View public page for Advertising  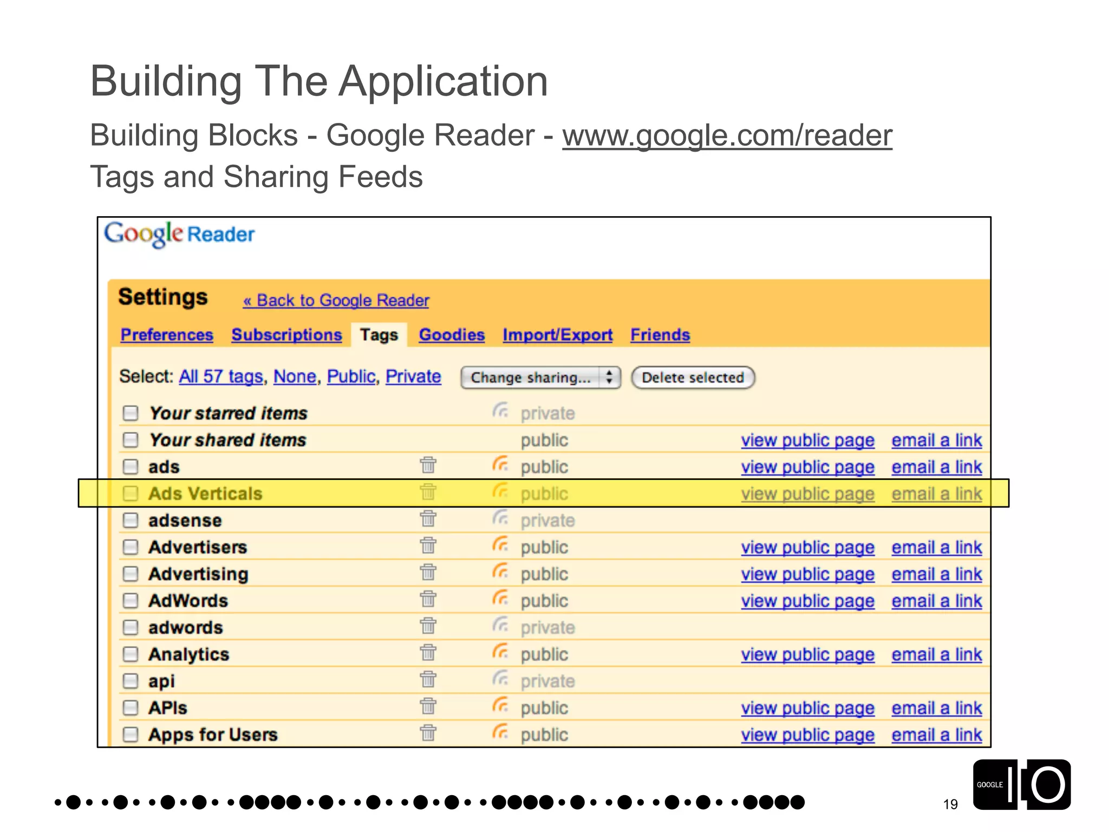point(808,574)
